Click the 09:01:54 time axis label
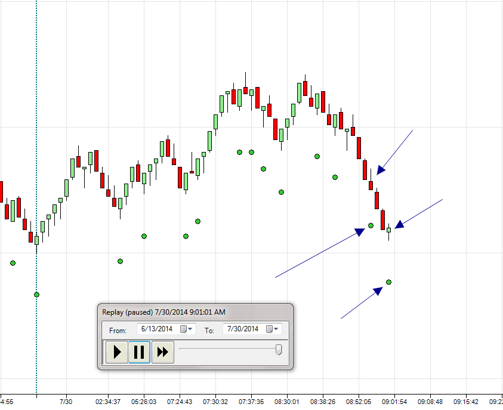 (x=394, y=402)
